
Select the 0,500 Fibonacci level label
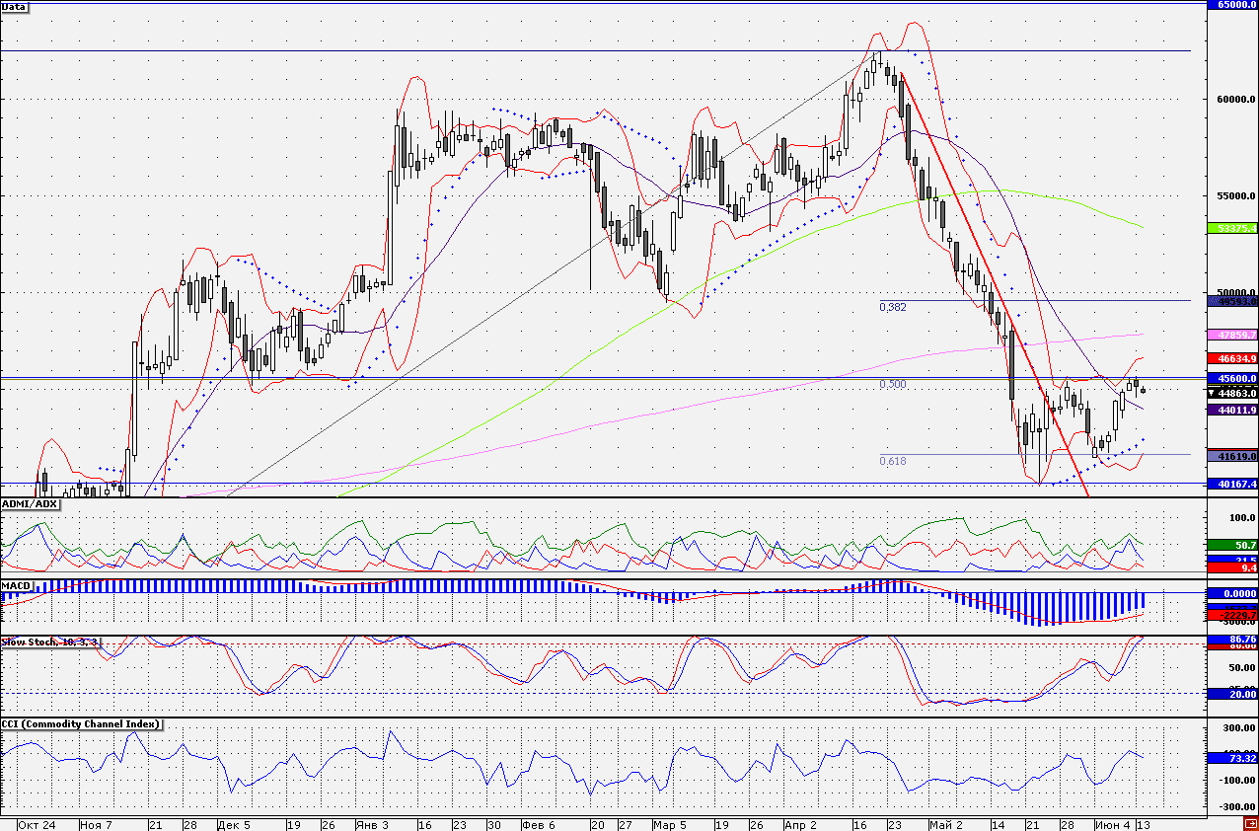893,384
